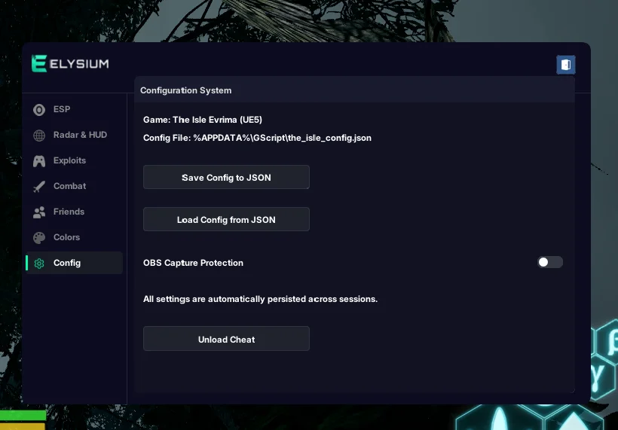Save Config to JSON
The width and height of the screenshot is (618, 430).
[x=226, y=177]
